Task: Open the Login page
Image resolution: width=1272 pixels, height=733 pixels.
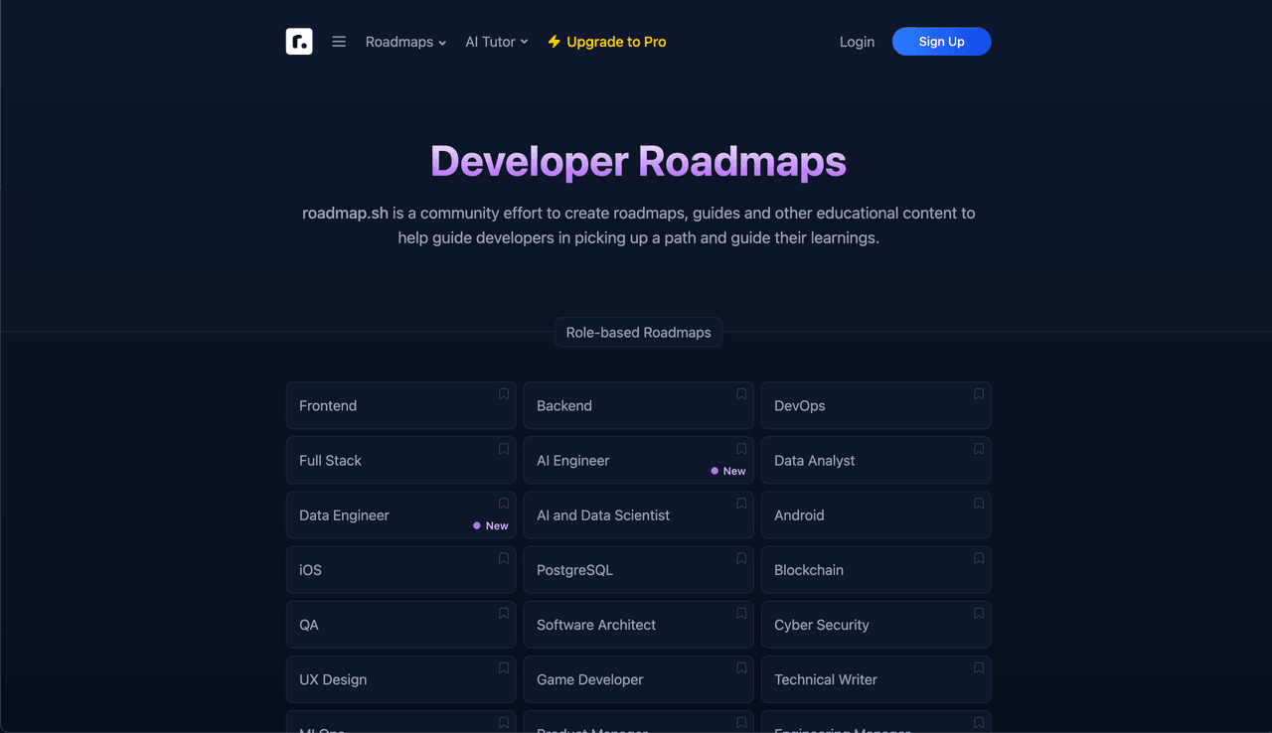Action: tap(857, 42)
